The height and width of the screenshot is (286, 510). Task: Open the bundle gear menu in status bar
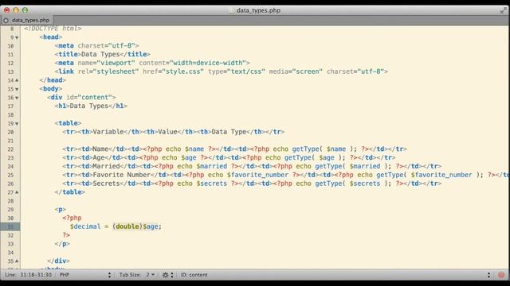tap(167, 275)
